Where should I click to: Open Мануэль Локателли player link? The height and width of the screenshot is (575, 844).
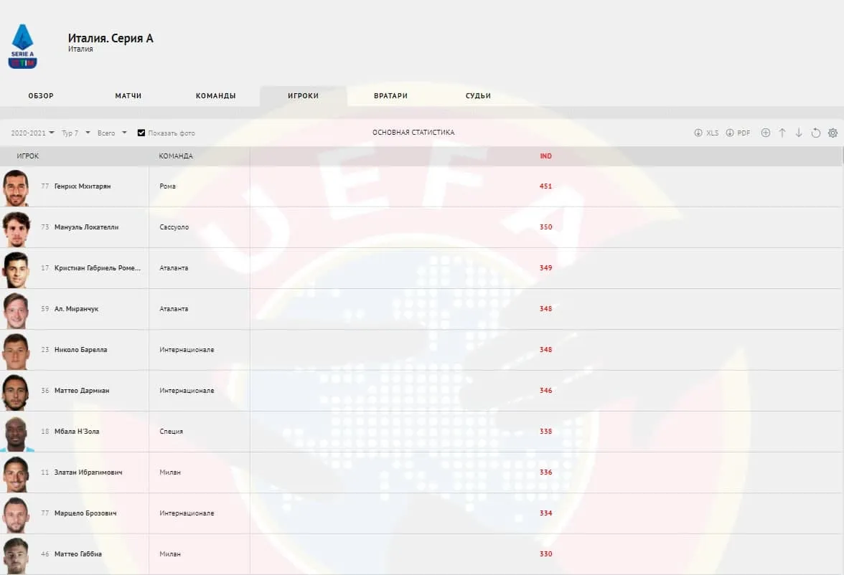pos(86,227)
